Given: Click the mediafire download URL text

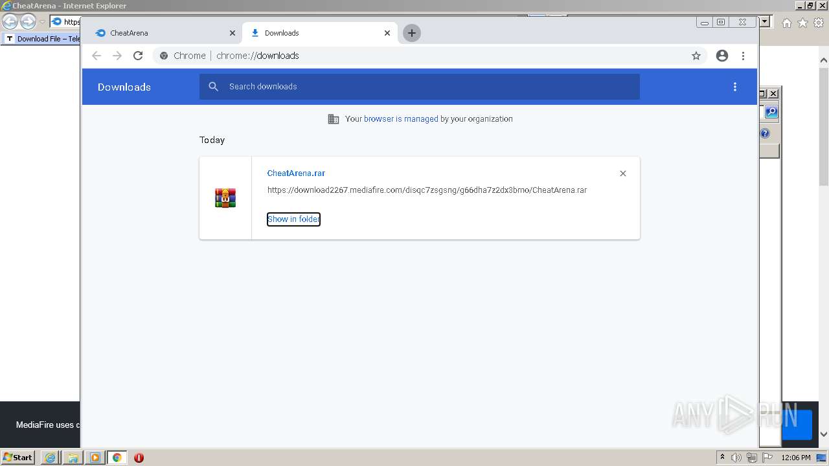Looking at the screenshot, I should pyautogui.click(x=427, y=190).
